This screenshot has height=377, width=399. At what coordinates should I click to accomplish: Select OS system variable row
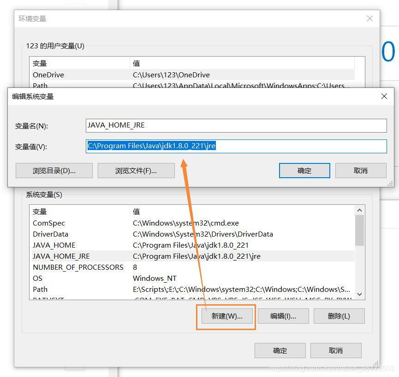pos(192,278)
